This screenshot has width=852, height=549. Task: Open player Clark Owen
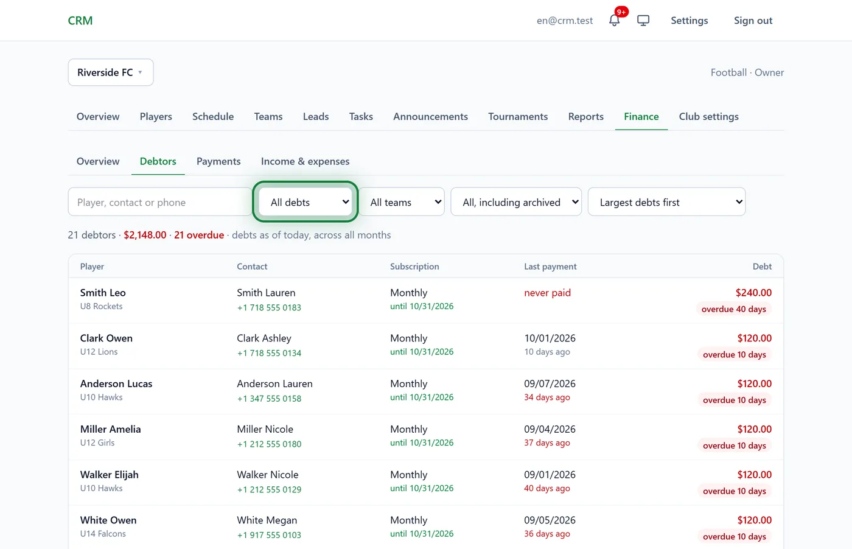(x=106, y=338)
